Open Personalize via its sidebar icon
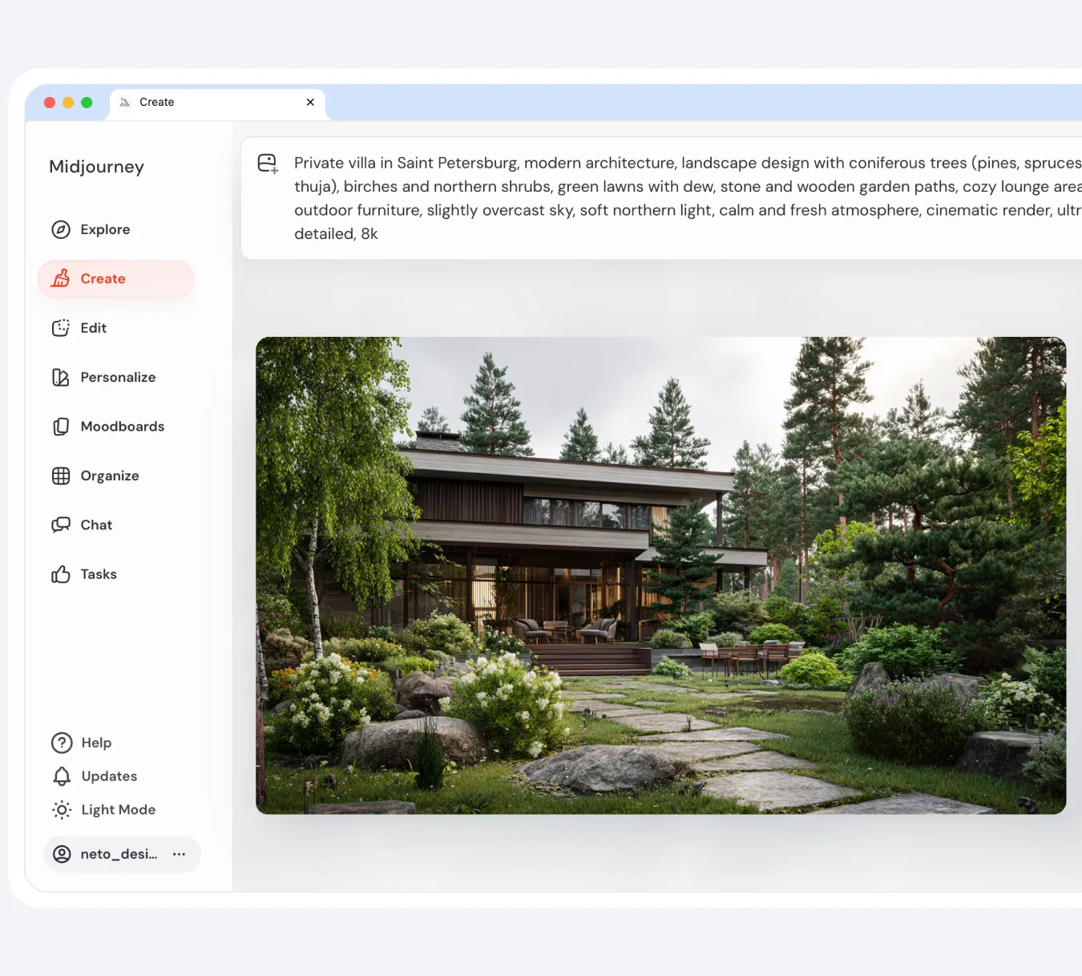 pyautogui.click(x=61, y=377)
